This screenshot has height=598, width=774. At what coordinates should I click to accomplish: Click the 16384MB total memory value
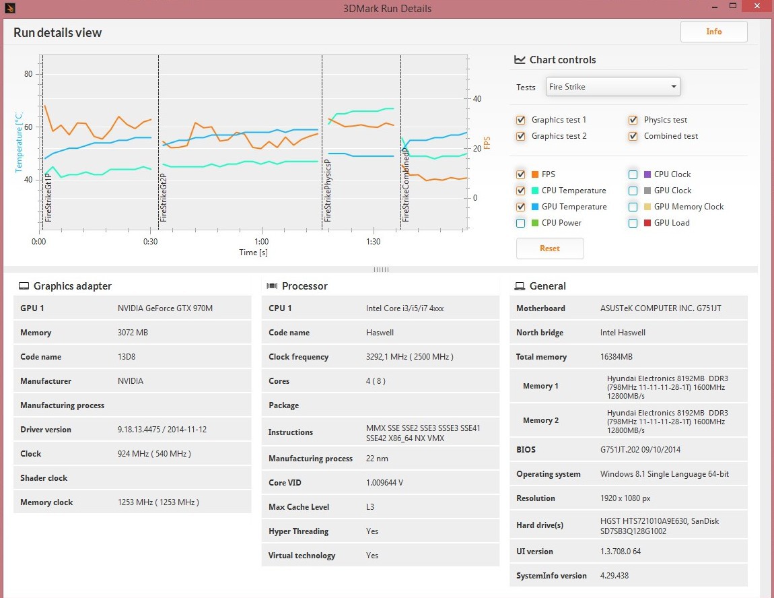point(616,356)
